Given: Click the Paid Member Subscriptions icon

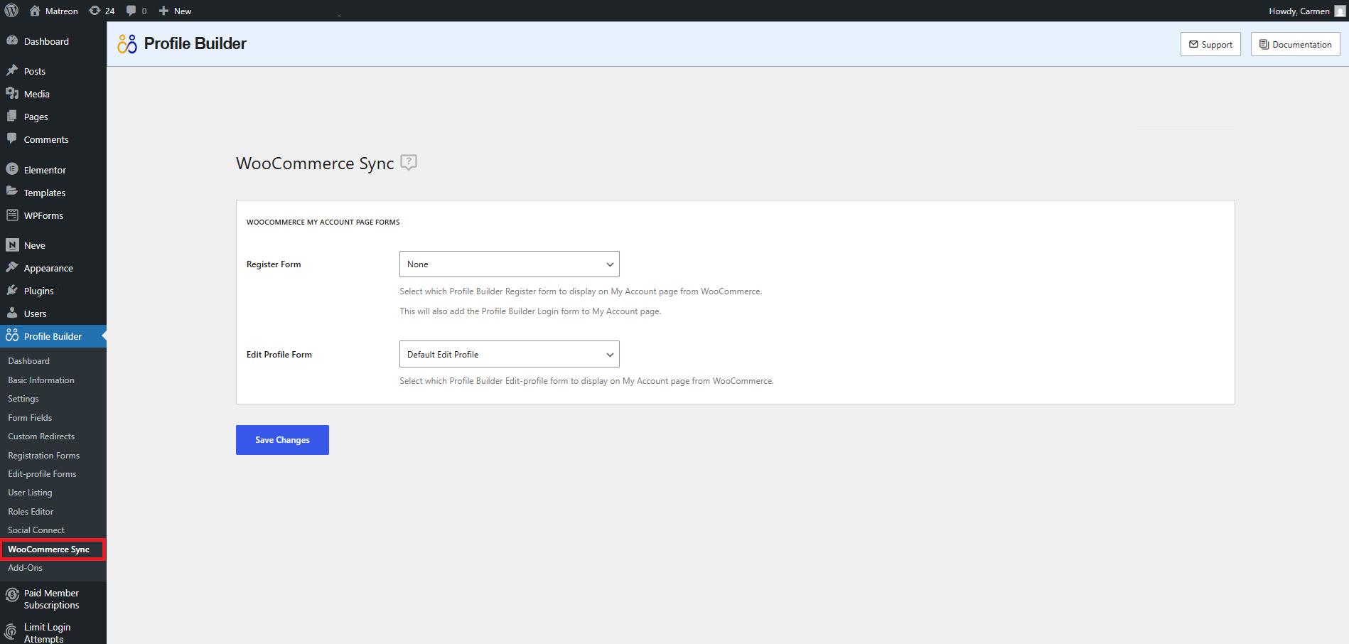Looking at the screenshot, I should click(x=12, y=595).
